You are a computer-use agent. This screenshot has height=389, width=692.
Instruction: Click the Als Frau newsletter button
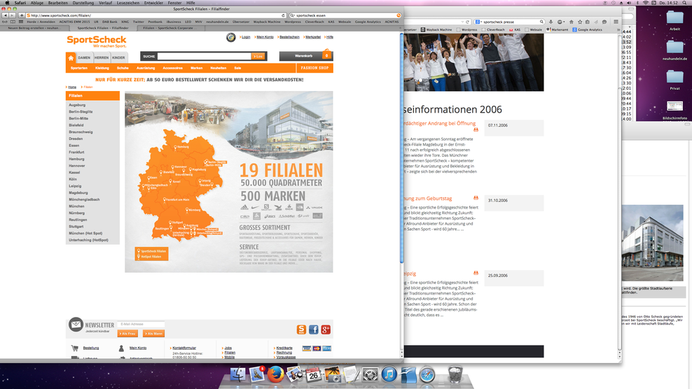(128, 334)
